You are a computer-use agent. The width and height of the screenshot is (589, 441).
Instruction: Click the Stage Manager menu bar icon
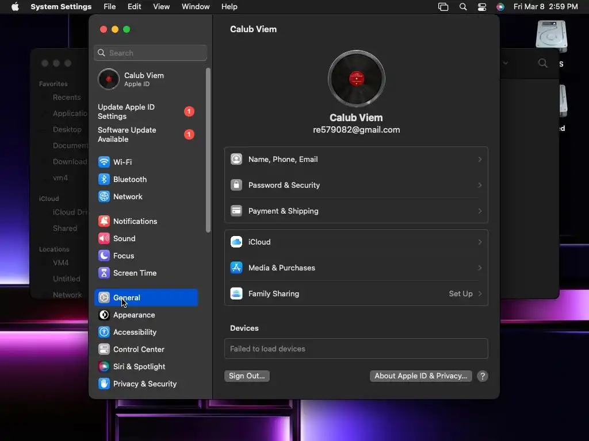coord(443,7)
